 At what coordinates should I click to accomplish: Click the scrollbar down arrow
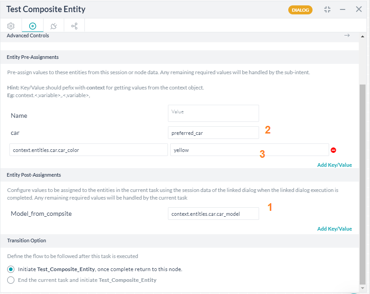[x=362, y=288]
